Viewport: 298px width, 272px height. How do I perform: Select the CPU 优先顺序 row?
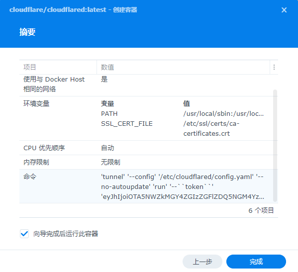[x=149, y=148]
